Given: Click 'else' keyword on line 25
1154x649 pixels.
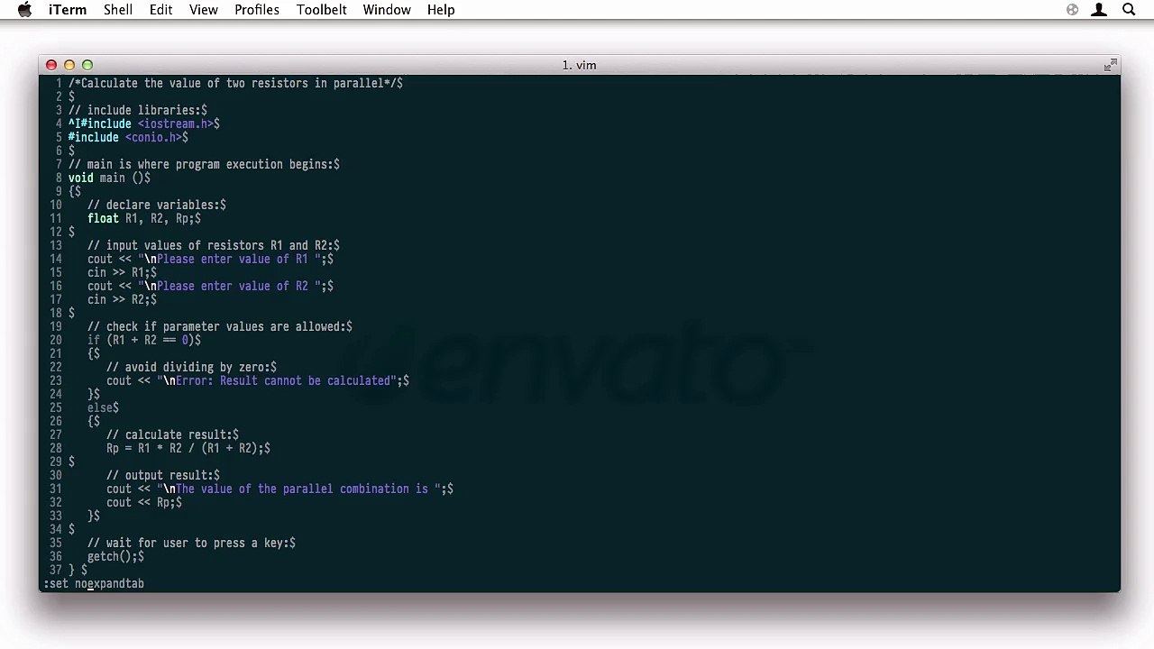Looking at the screenshot, I should 100,407.
